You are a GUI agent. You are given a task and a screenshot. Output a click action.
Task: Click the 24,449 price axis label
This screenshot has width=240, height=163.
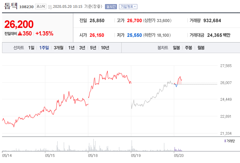[226, 99]
